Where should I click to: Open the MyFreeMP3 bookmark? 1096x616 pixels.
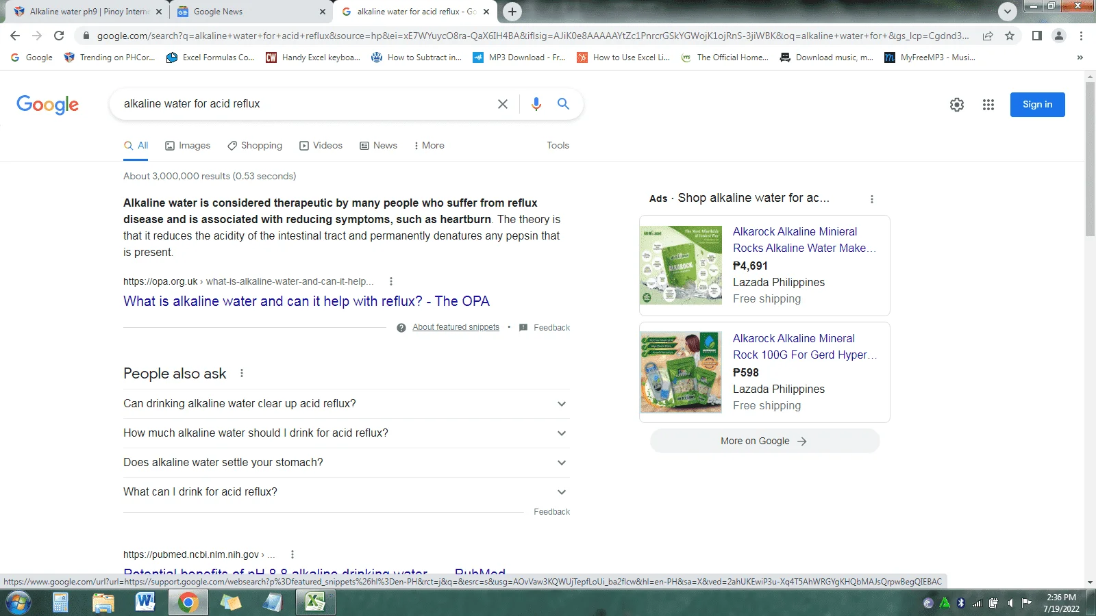click(930, 57)
